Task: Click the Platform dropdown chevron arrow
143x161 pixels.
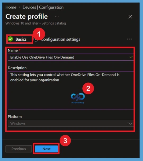Action: pos(130,123)
